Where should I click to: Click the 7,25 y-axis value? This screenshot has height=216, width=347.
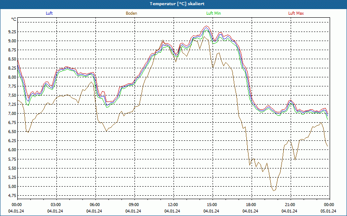point(12,105)
